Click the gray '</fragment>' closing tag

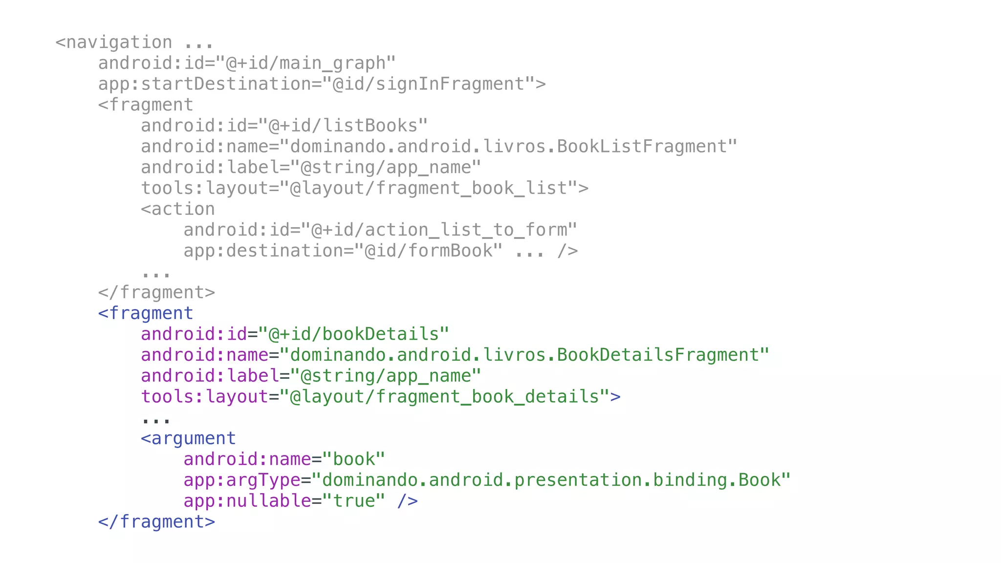[x=156, y=292]
